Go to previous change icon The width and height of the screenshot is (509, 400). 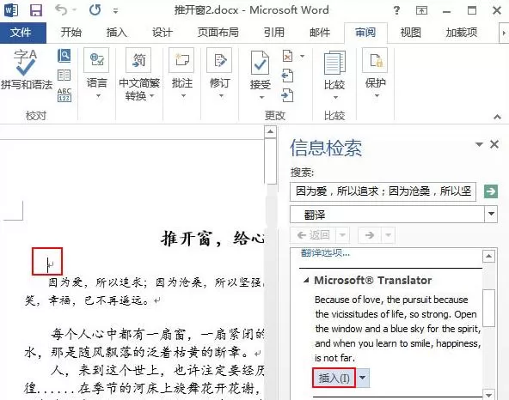tap(288, 76)
